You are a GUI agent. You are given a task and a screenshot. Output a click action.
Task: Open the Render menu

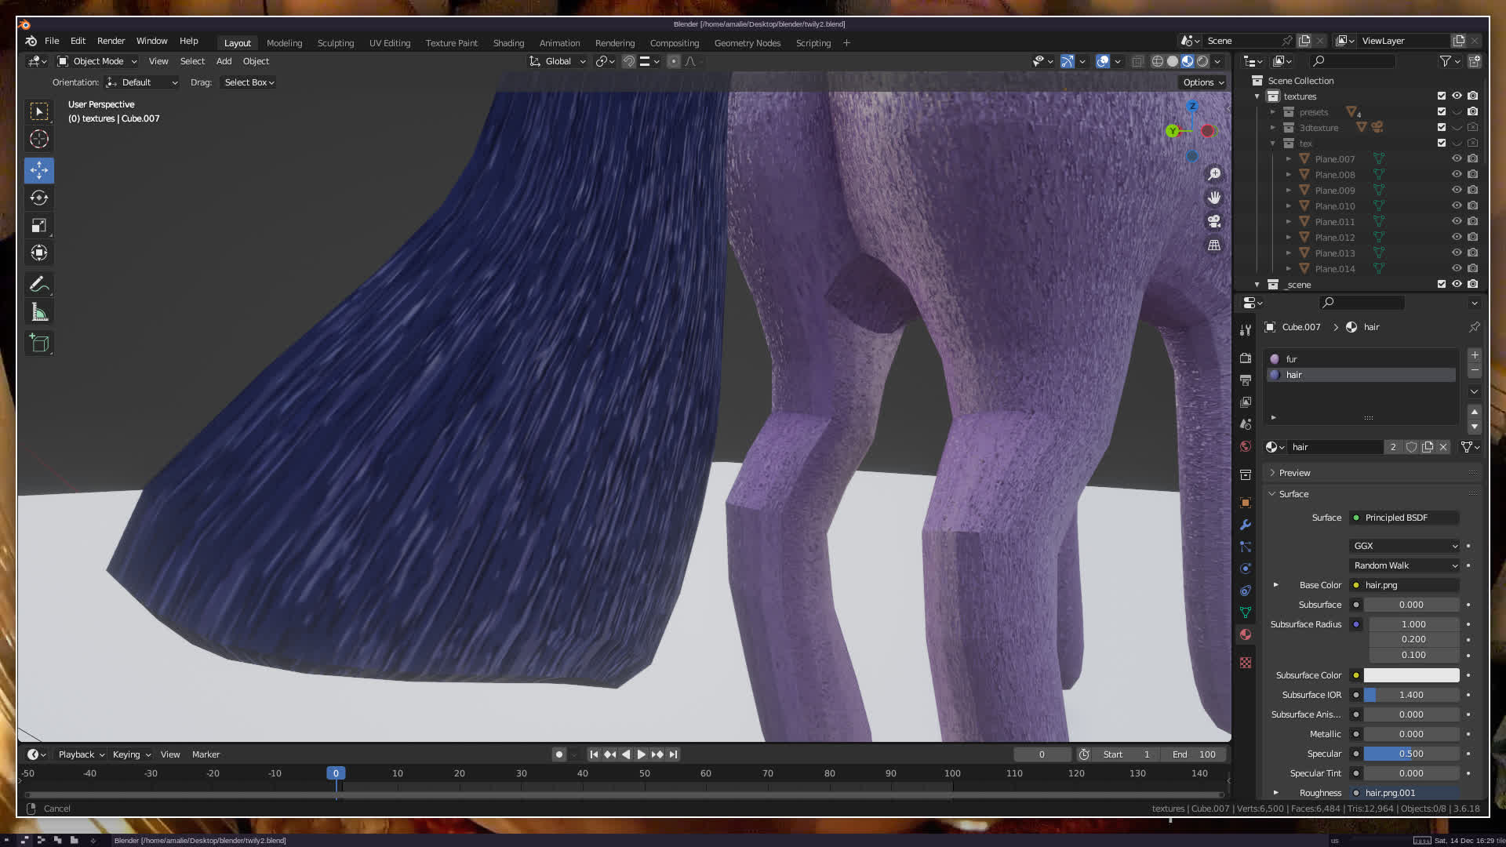[x=111, y=41]
